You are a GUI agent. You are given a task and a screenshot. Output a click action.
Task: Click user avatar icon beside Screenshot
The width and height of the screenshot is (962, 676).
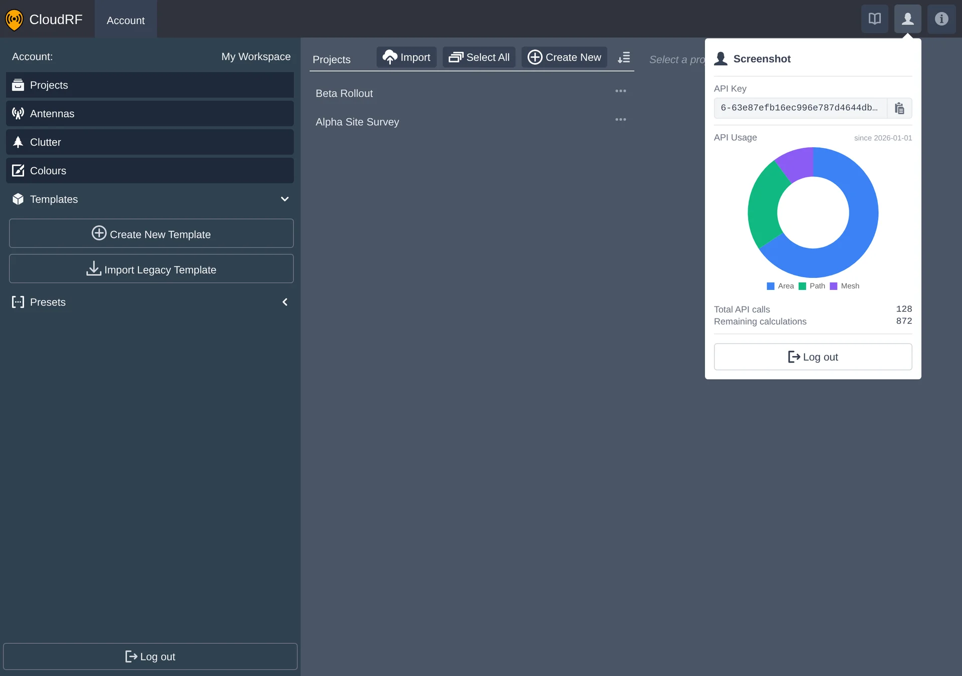721,59
